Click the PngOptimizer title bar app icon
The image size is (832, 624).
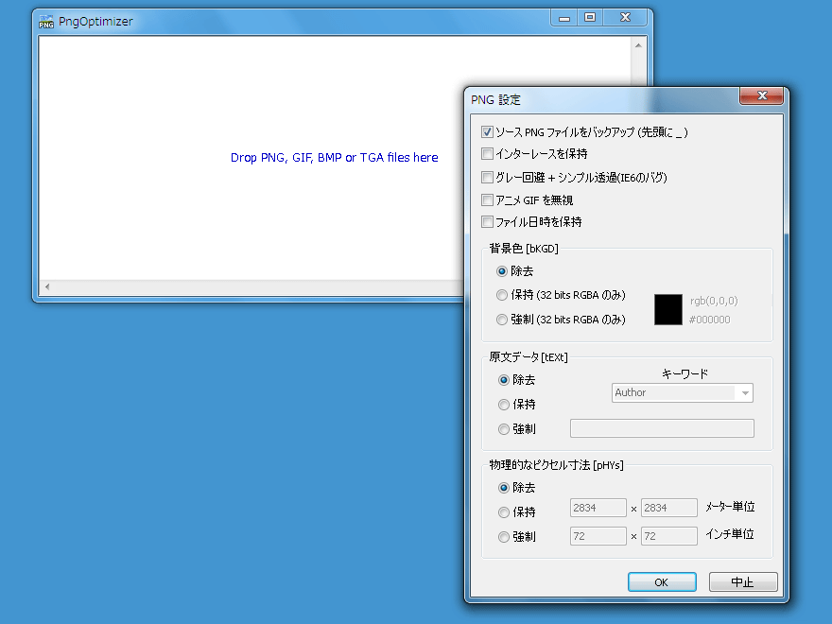46,21
